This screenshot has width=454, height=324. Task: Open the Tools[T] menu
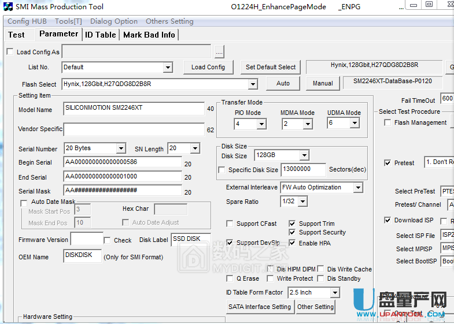pyautogui.click(x=68, y=21)
